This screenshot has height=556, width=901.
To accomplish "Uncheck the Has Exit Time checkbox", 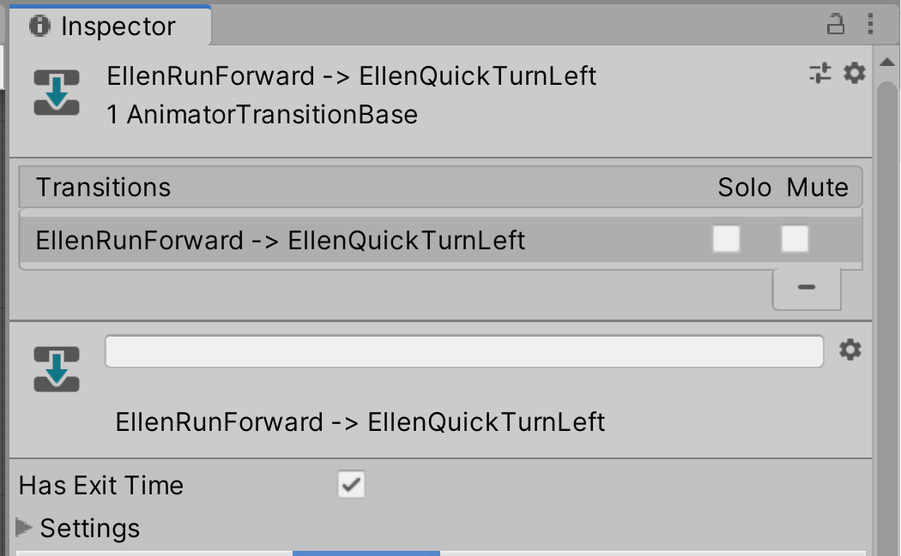I will point(352,485).
